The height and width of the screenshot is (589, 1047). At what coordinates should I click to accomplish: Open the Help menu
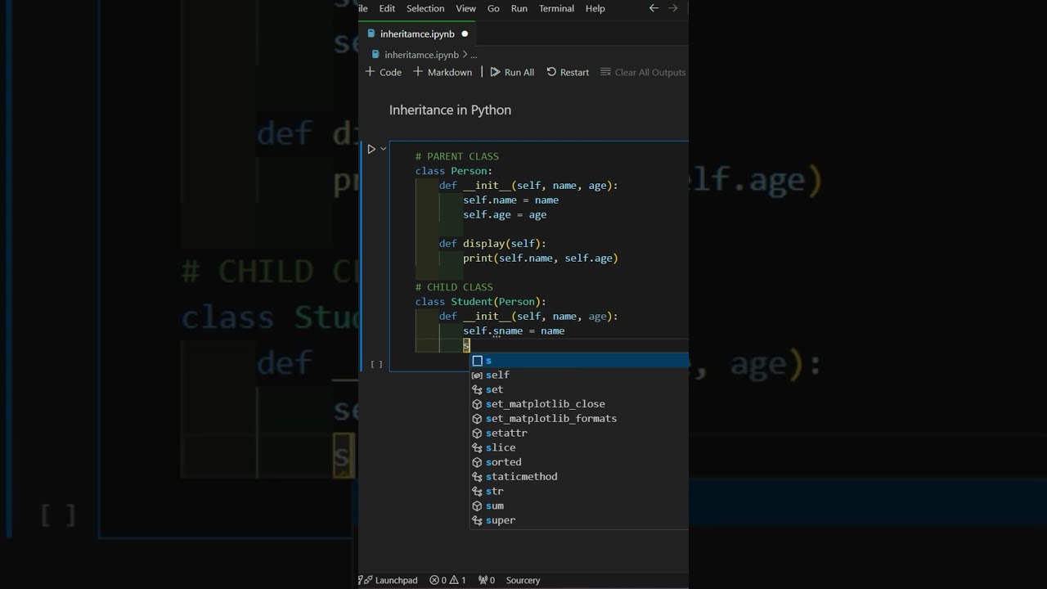(x=595, y=8)
